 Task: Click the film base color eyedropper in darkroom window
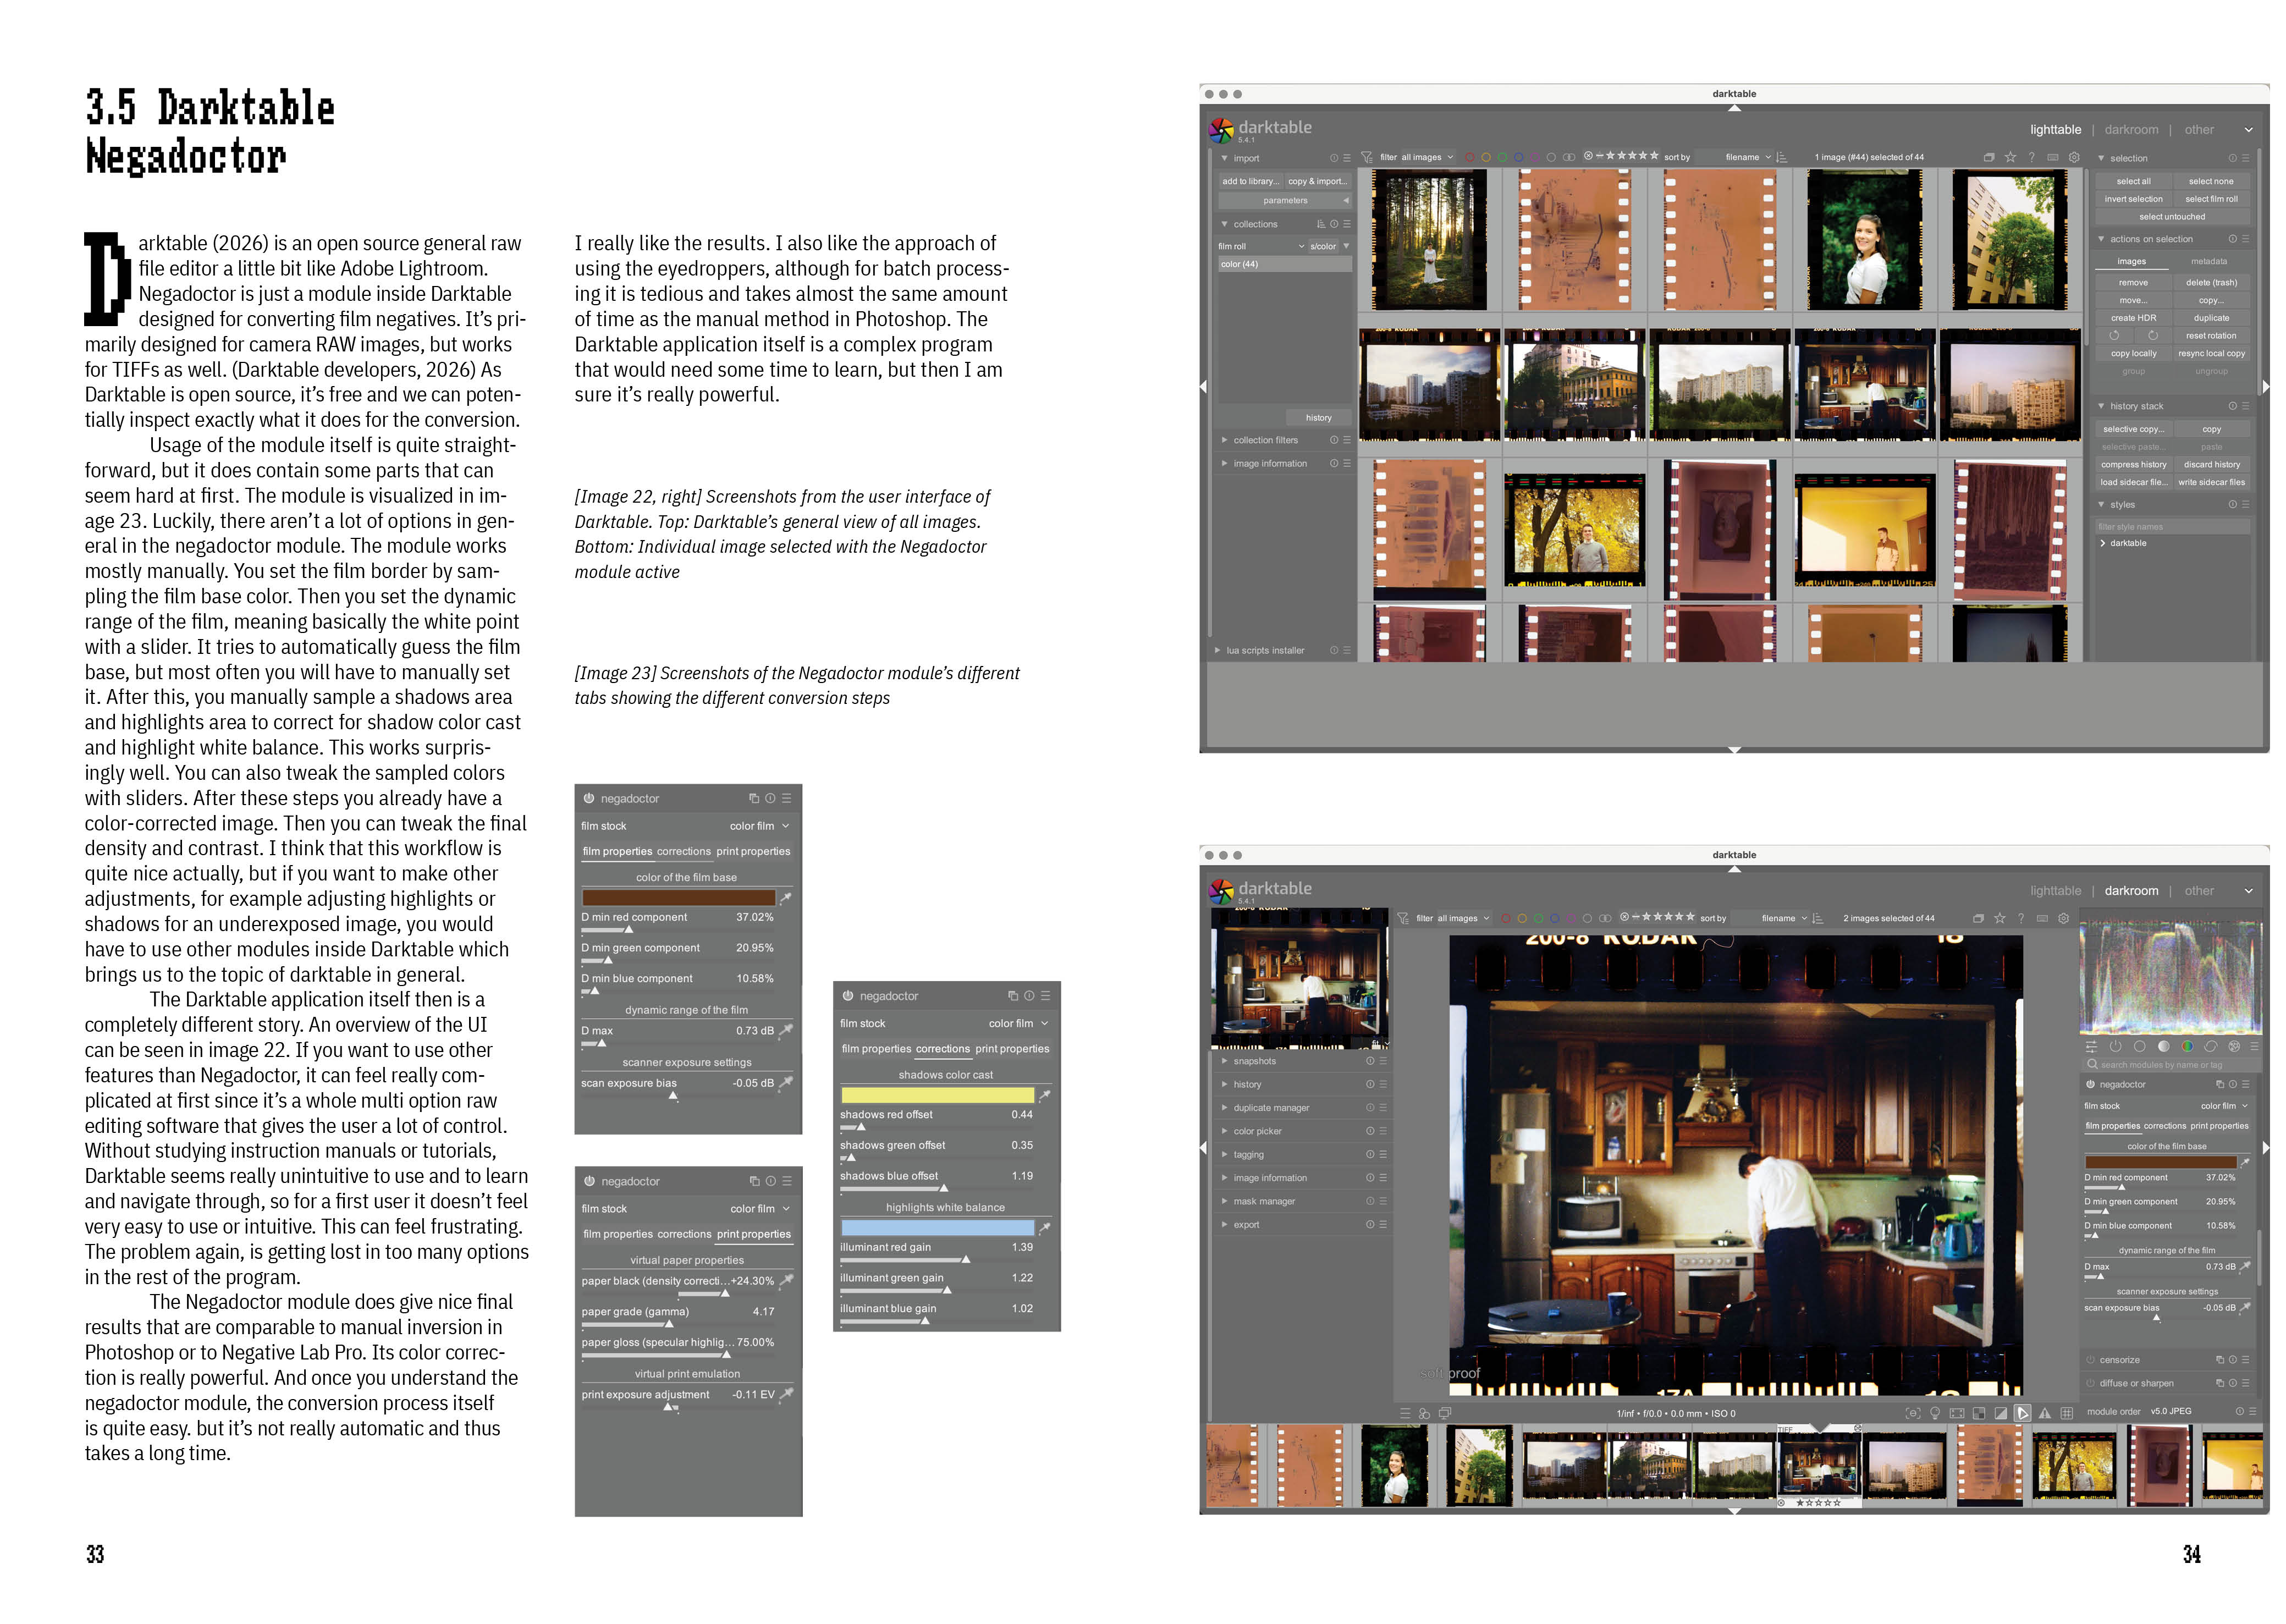2245,1162
